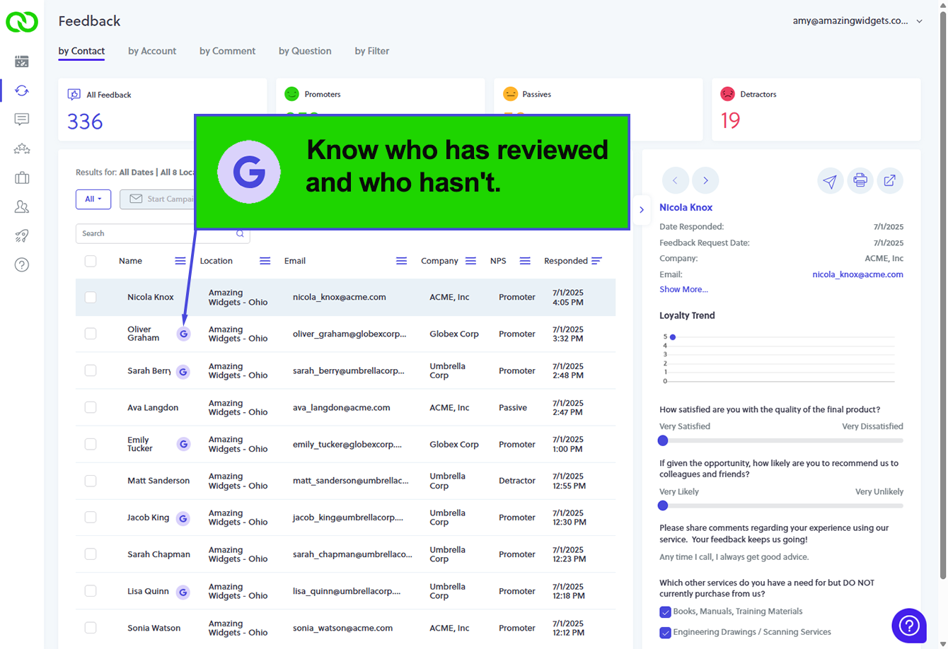
Task: Open Company column menu
Action: (470, 261)
